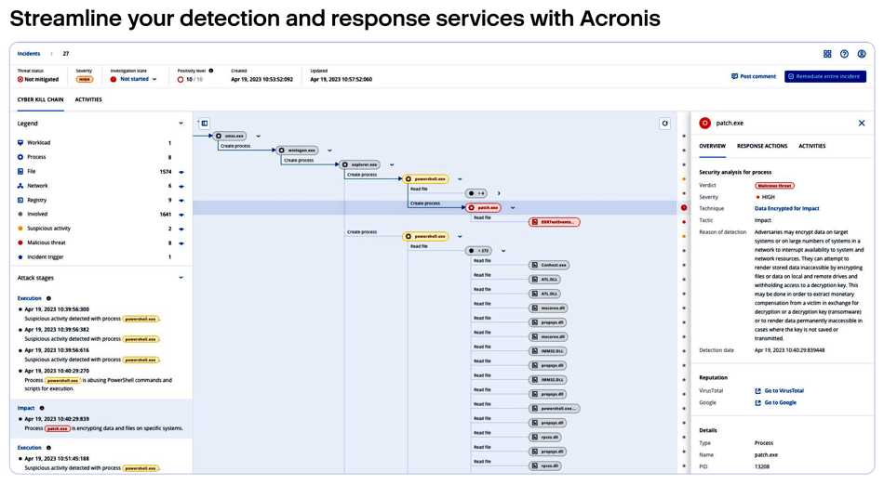Screen dimensions: 884x485
Task: Open the user account profile icon
Action: [862, 54]
